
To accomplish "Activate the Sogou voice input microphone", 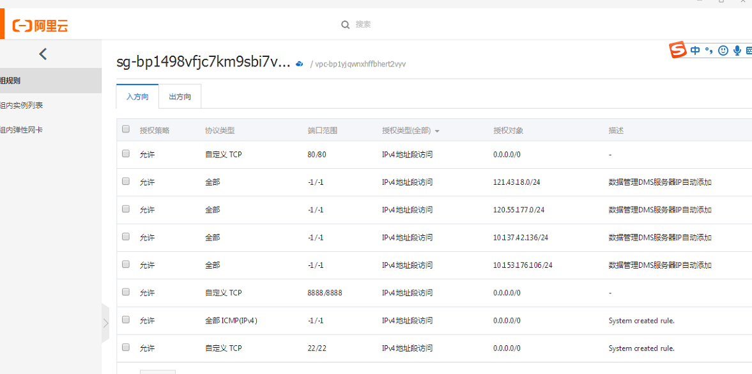I will coord(737,51).
